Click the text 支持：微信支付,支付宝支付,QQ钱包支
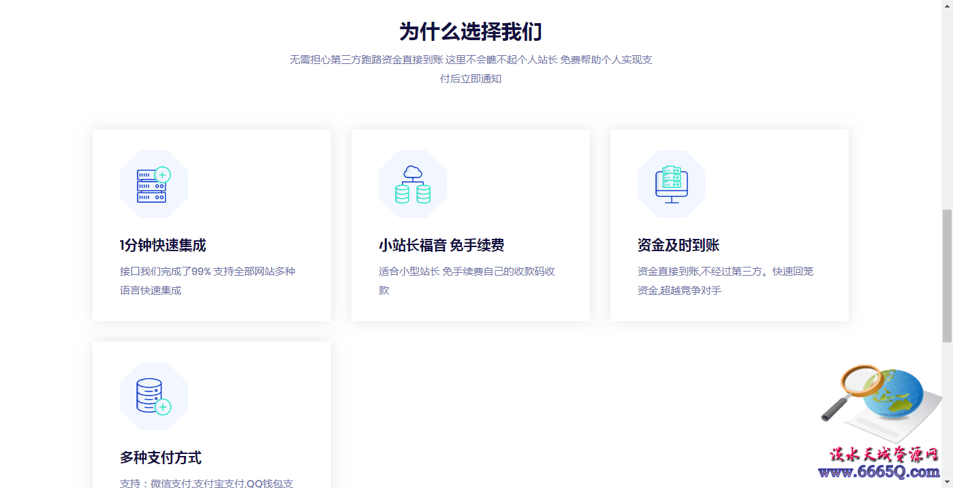The width and height of the screenshot is (953, 488). click(x=207, y=483)
